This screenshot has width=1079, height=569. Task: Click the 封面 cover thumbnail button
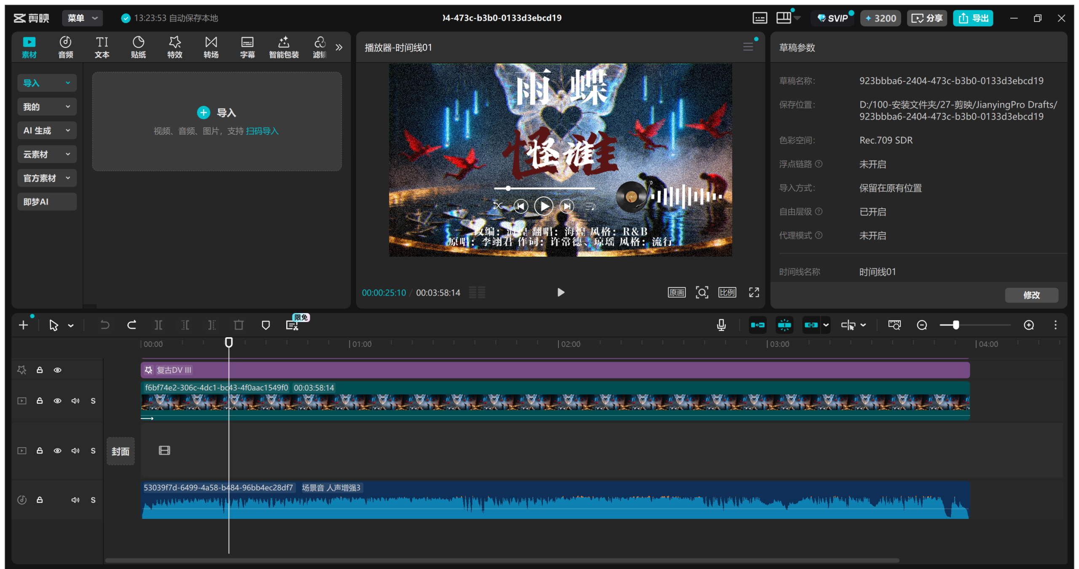click(121, 451)
